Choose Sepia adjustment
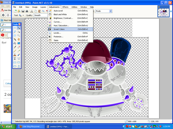 tap(71, 40)
